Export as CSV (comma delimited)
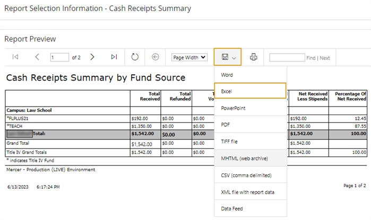 pos(246,175)
